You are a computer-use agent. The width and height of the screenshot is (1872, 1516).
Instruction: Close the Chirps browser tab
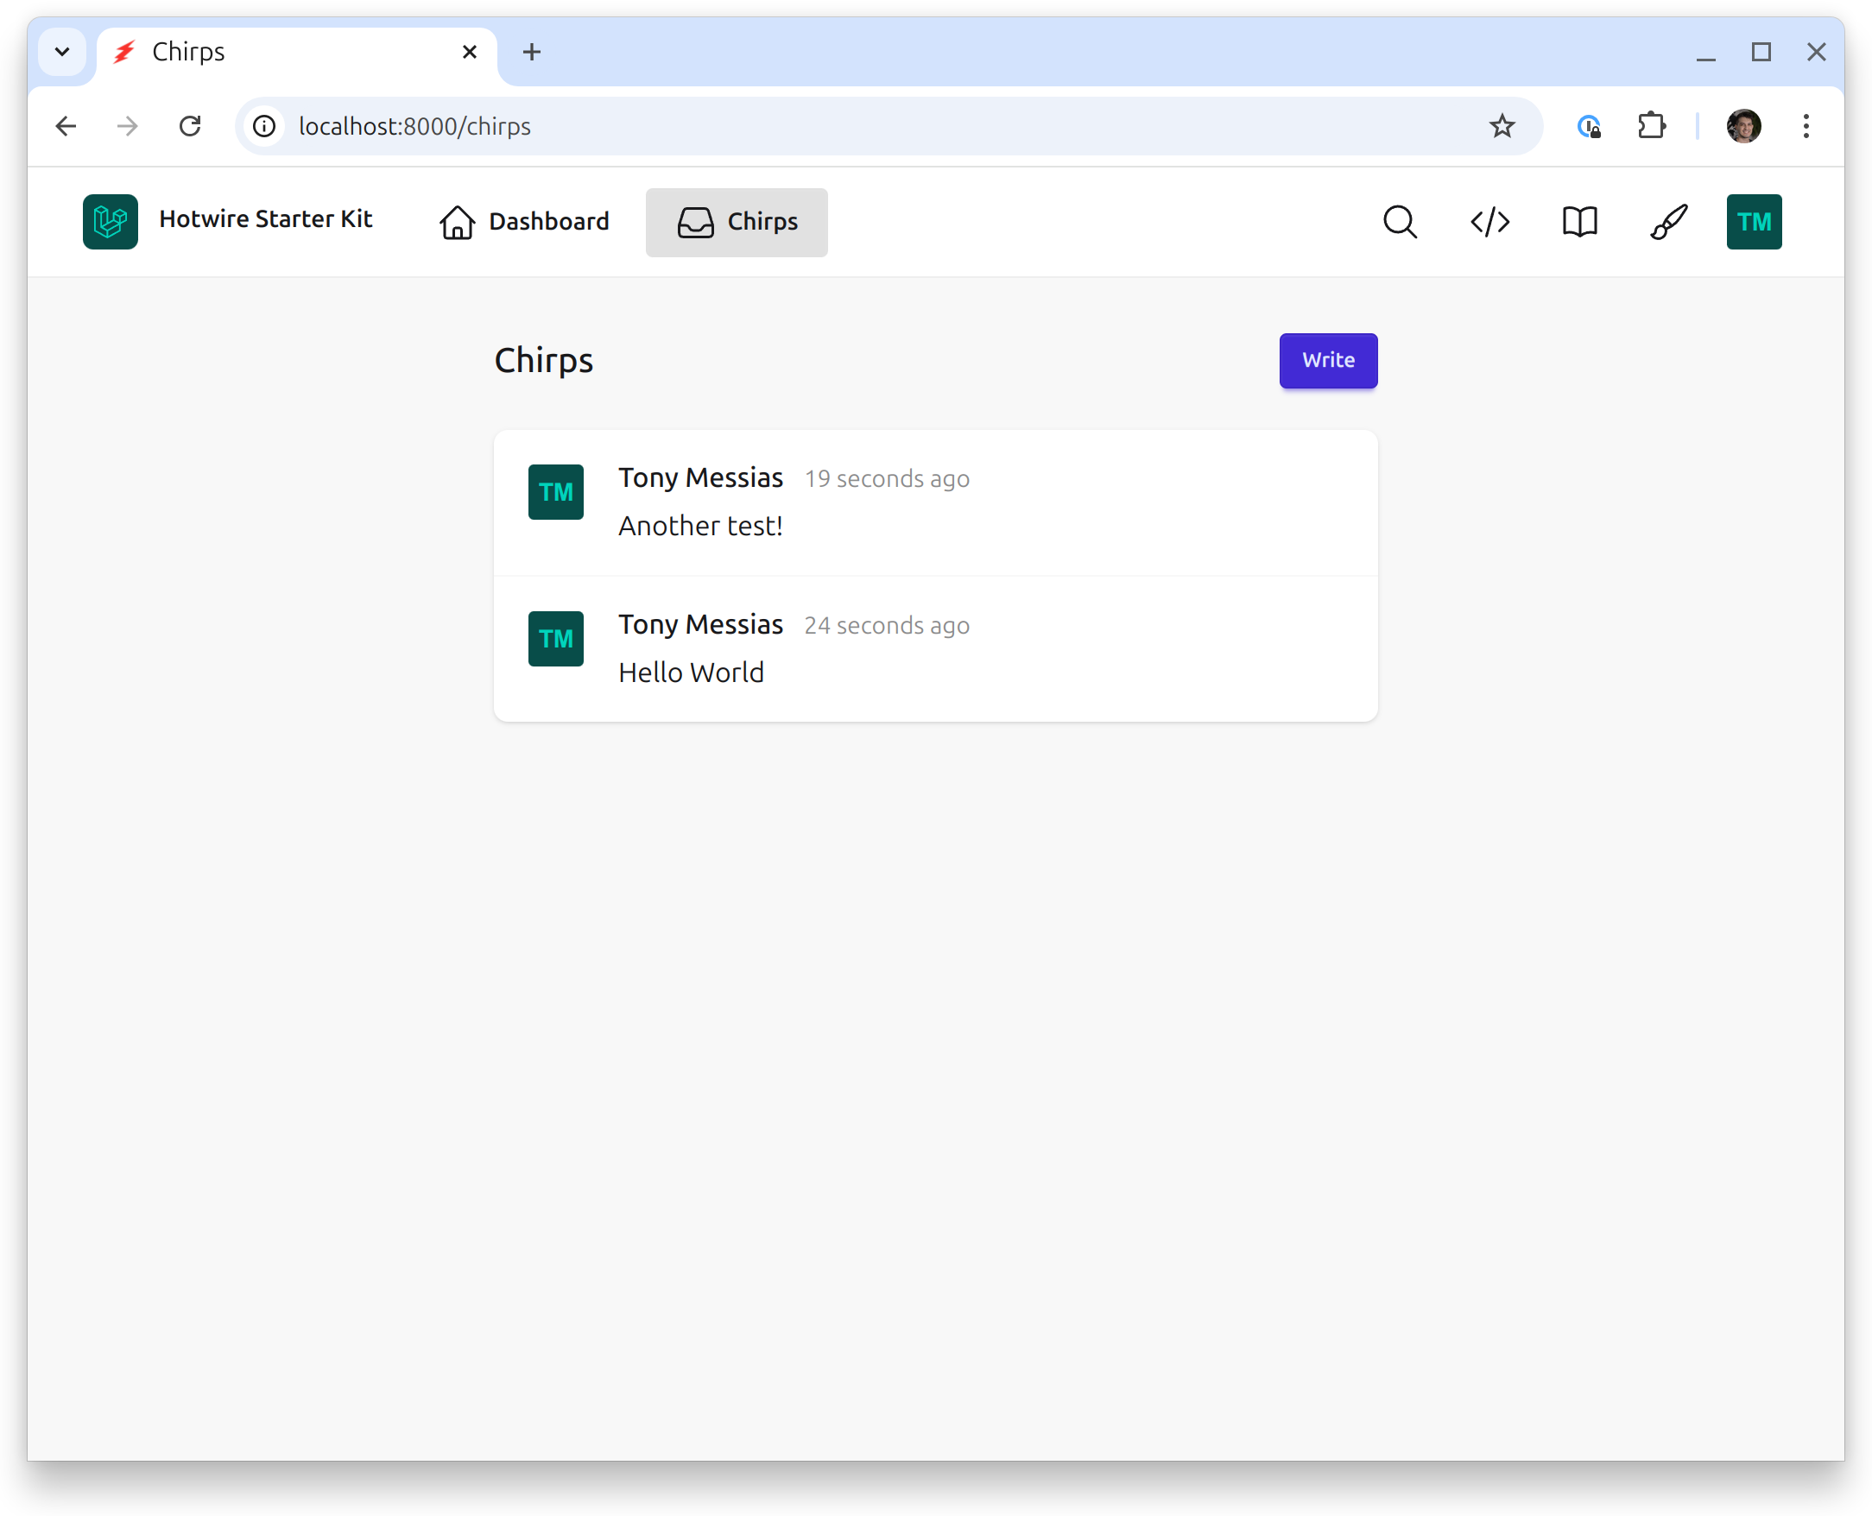469,53
